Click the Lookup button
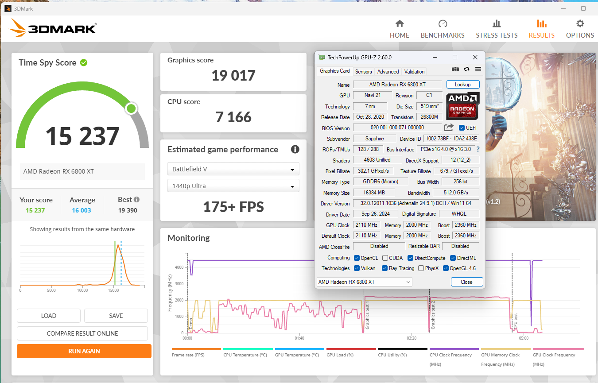Image resolution: width=598 pixels, height=383 pixels. (463, 85)
